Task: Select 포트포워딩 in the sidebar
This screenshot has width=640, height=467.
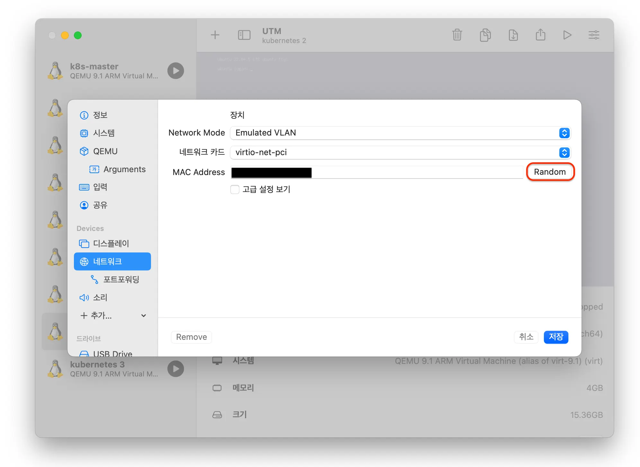Action: tap(121, 279)
